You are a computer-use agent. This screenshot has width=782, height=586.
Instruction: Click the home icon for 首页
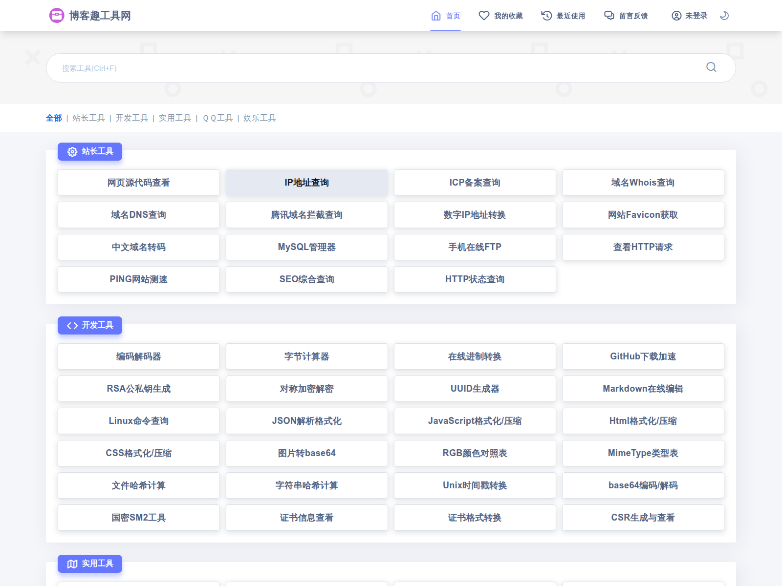click(x=436, y=16)
